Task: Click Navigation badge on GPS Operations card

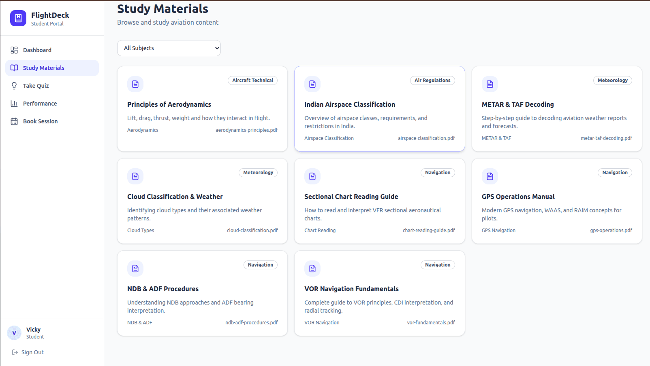Action: tap(615, 173)
